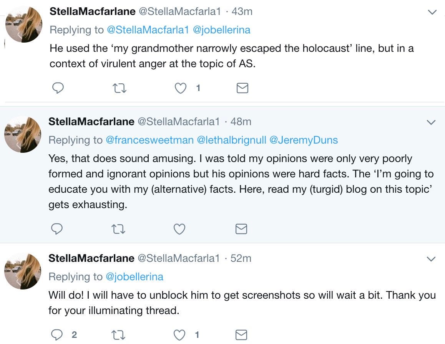
Task: Like the 48m tweet about alternative facts
Action: tap(179, 229)
